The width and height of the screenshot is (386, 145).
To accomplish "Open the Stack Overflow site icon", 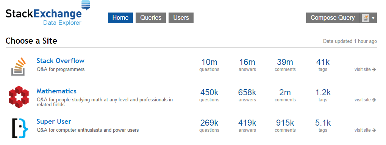I will click(x=19, y=66).
